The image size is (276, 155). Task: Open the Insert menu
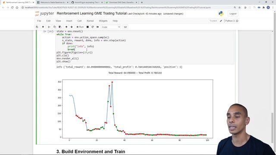pos(69,21)
